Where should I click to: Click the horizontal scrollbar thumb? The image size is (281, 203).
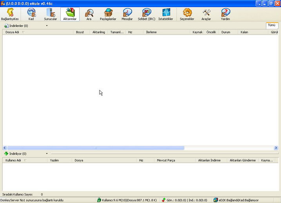click(x=96, y=148)
